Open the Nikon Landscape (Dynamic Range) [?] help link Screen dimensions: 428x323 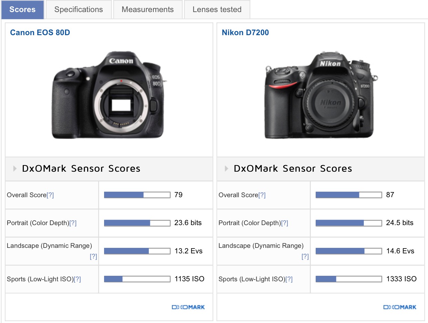[x=305, y=256]
